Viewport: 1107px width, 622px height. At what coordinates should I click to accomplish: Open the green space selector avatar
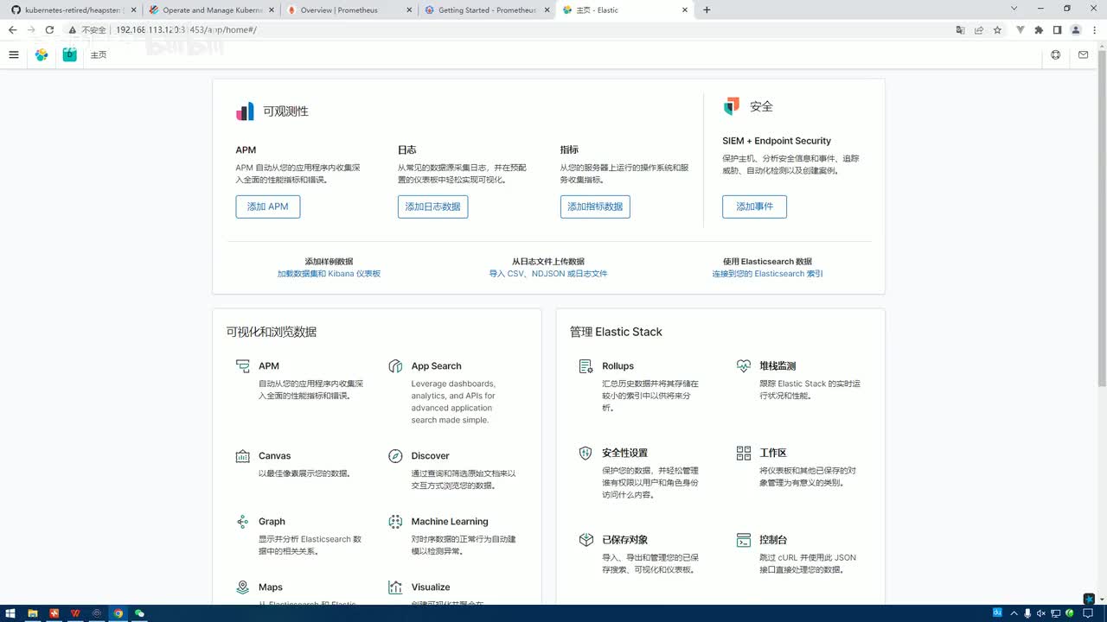pos(70,54)
